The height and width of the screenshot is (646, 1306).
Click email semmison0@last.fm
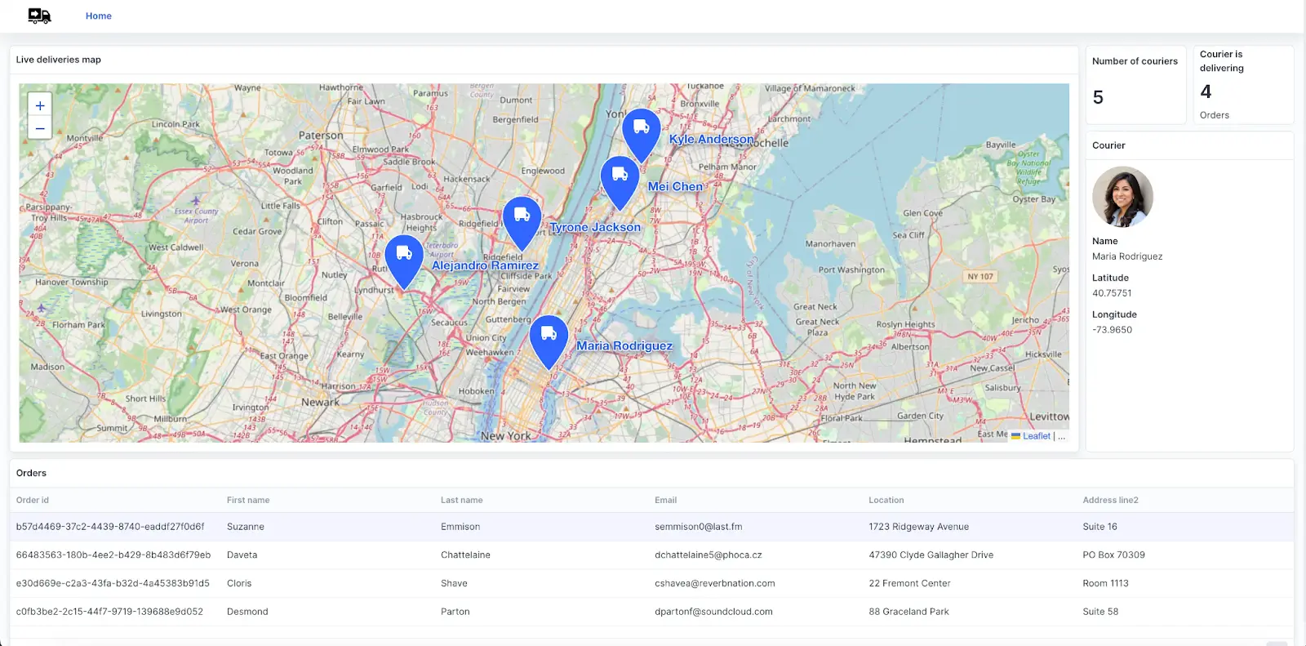tap(699, 527)
